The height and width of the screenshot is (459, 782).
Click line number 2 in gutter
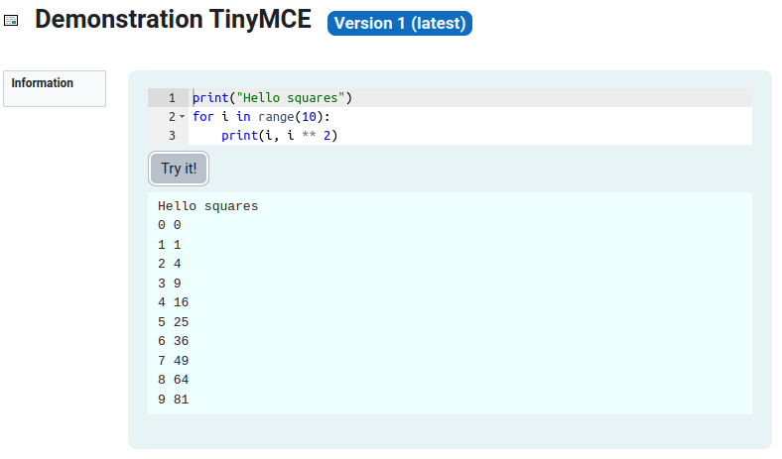171,117
